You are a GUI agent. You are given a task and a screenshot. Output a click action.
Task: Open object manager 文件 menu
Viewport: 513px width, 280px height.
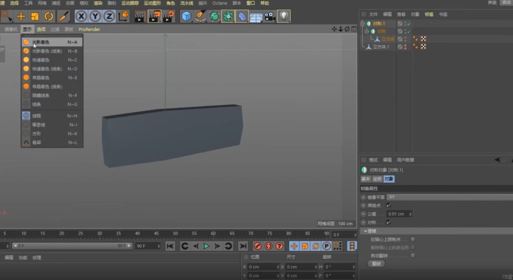[x=373, y=14]
